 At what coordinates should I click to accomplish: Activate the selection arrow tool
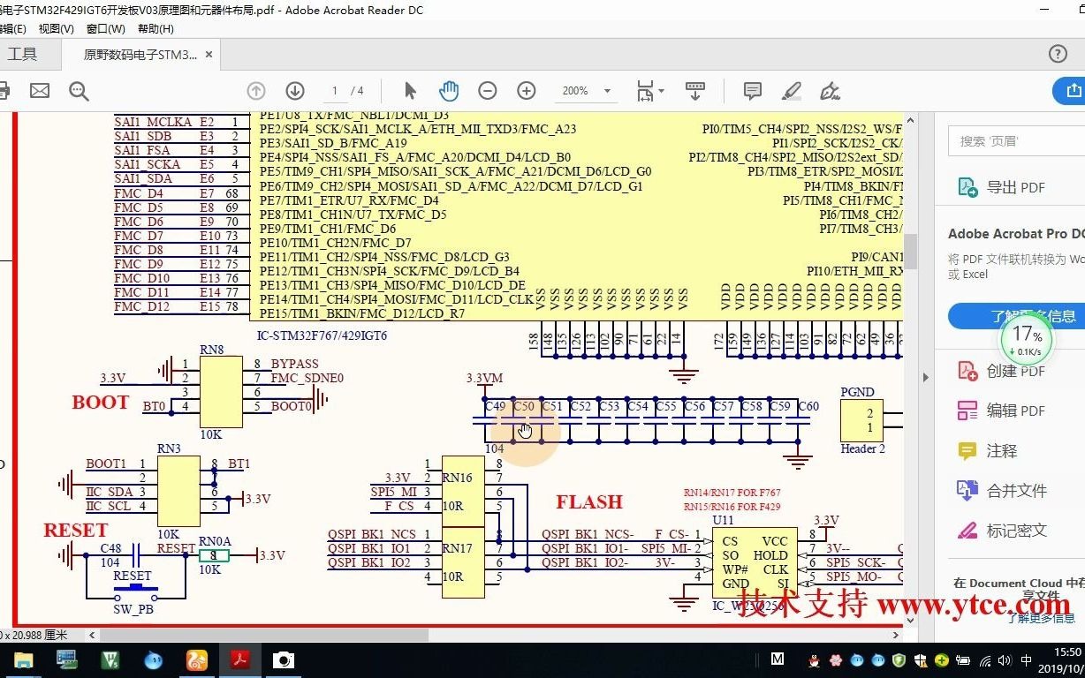tap(410, 90)
